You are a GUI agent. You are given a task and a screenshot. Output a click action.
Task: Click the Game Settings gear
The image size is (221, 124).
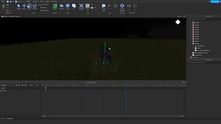point(122,7)
